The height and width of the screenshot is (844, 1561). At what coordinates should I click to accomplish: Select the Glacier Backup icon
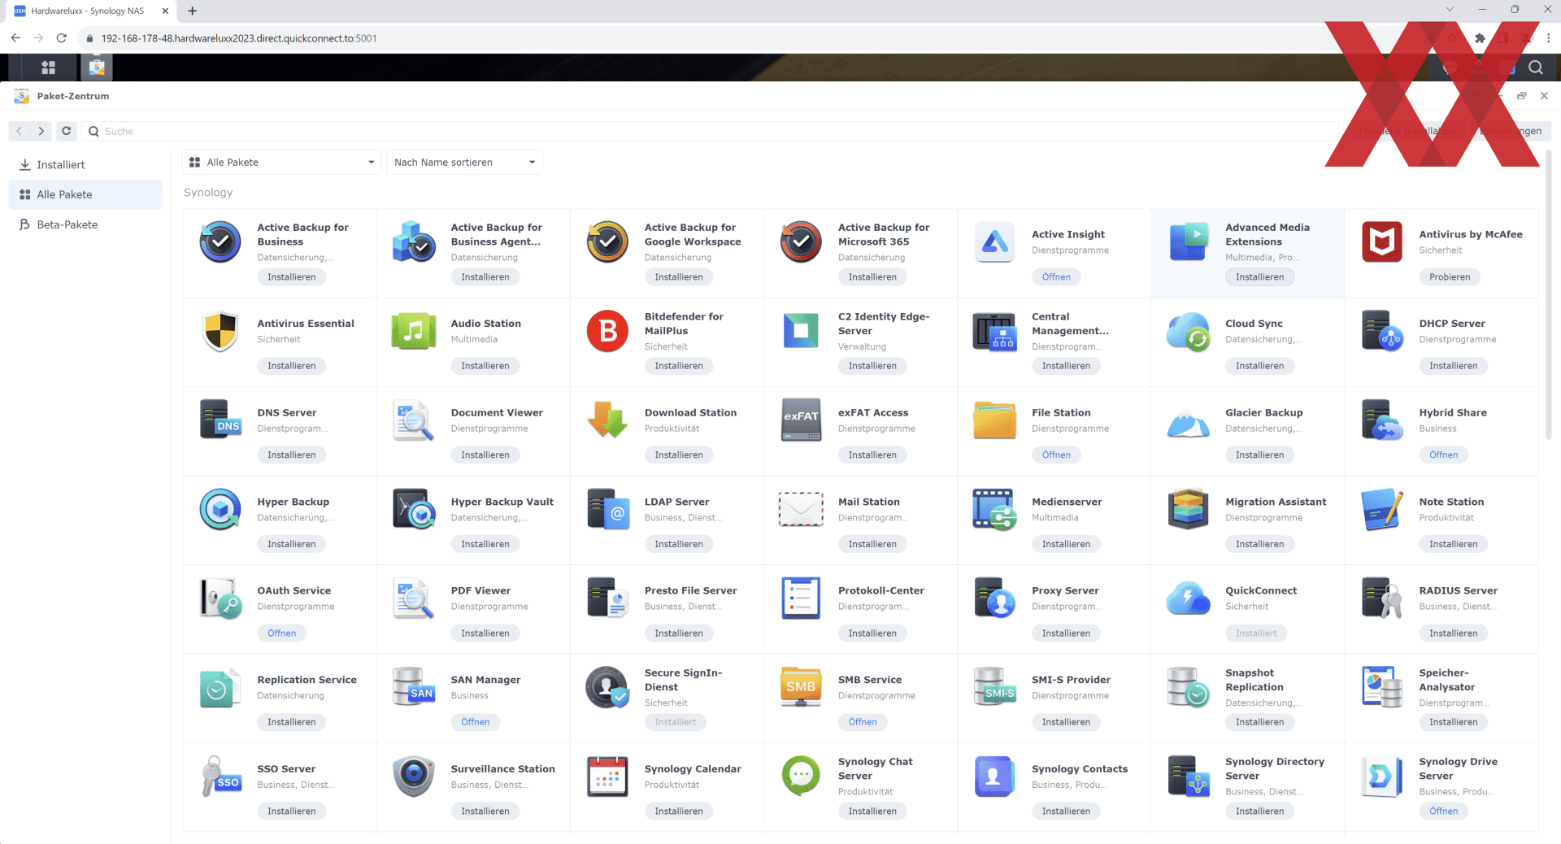click(1189, 423)
